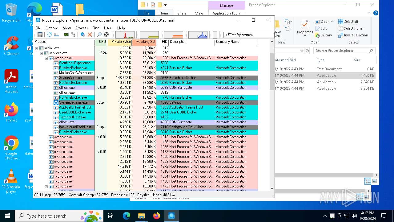Click Invert selection in File Explorer ribbon
Viewport: 394px width, 222px height.
click(353, 35)
